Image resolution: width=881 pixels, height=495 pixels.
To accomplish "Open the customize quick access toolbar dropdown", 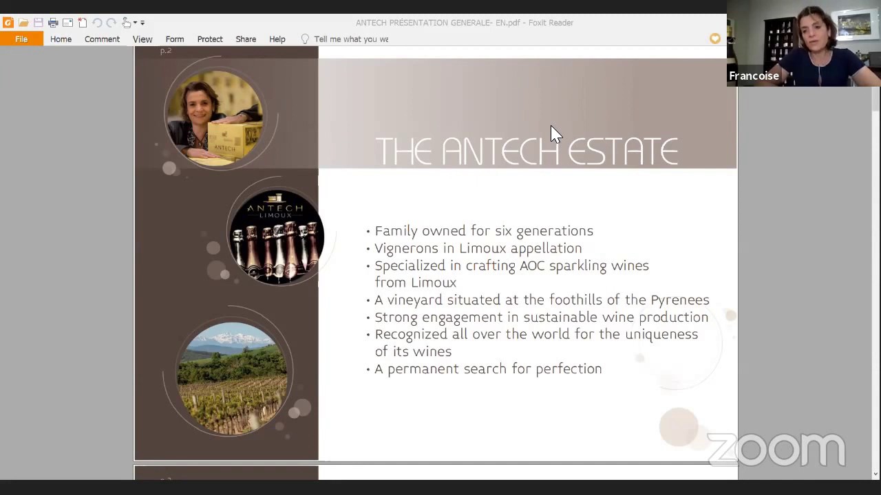I will [142, 23].
